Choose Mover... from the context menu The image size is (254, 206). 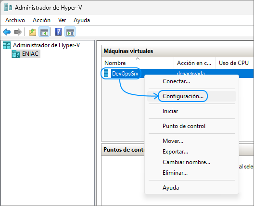tap(191, 141)
